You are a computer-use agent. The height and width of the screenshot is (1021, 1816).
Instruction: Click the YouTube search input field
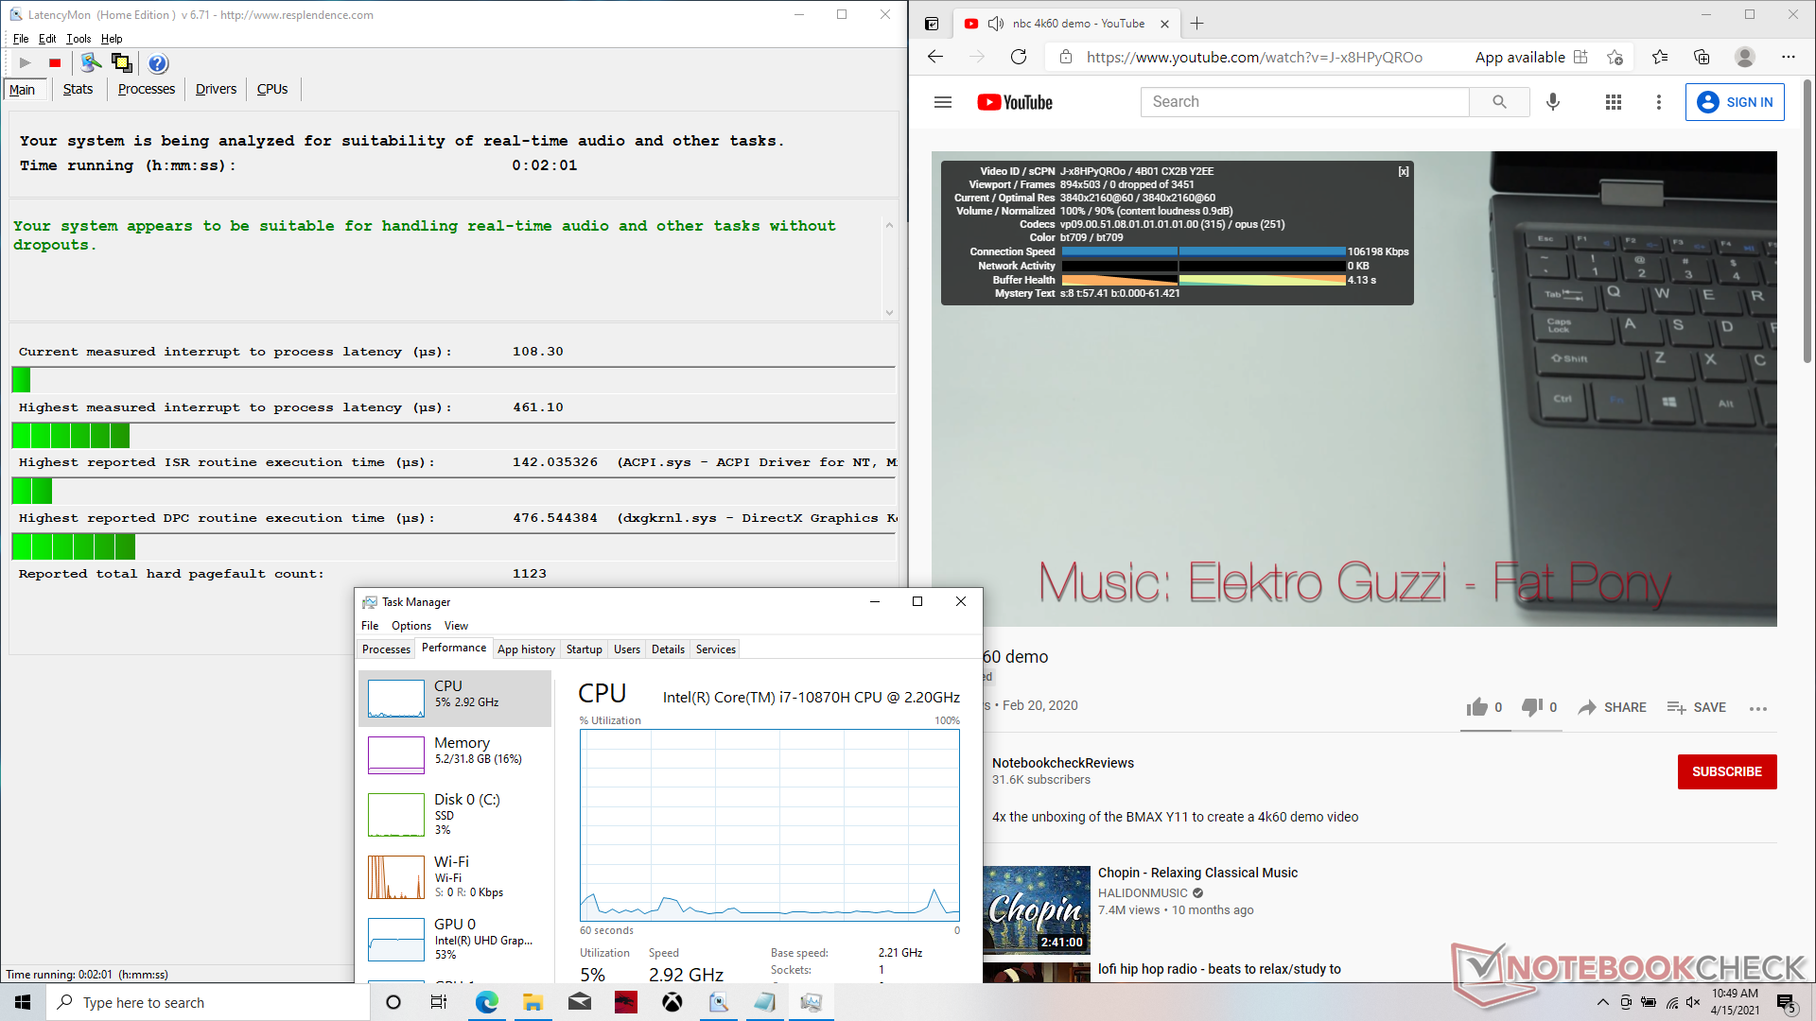[x=1305, y=102]
